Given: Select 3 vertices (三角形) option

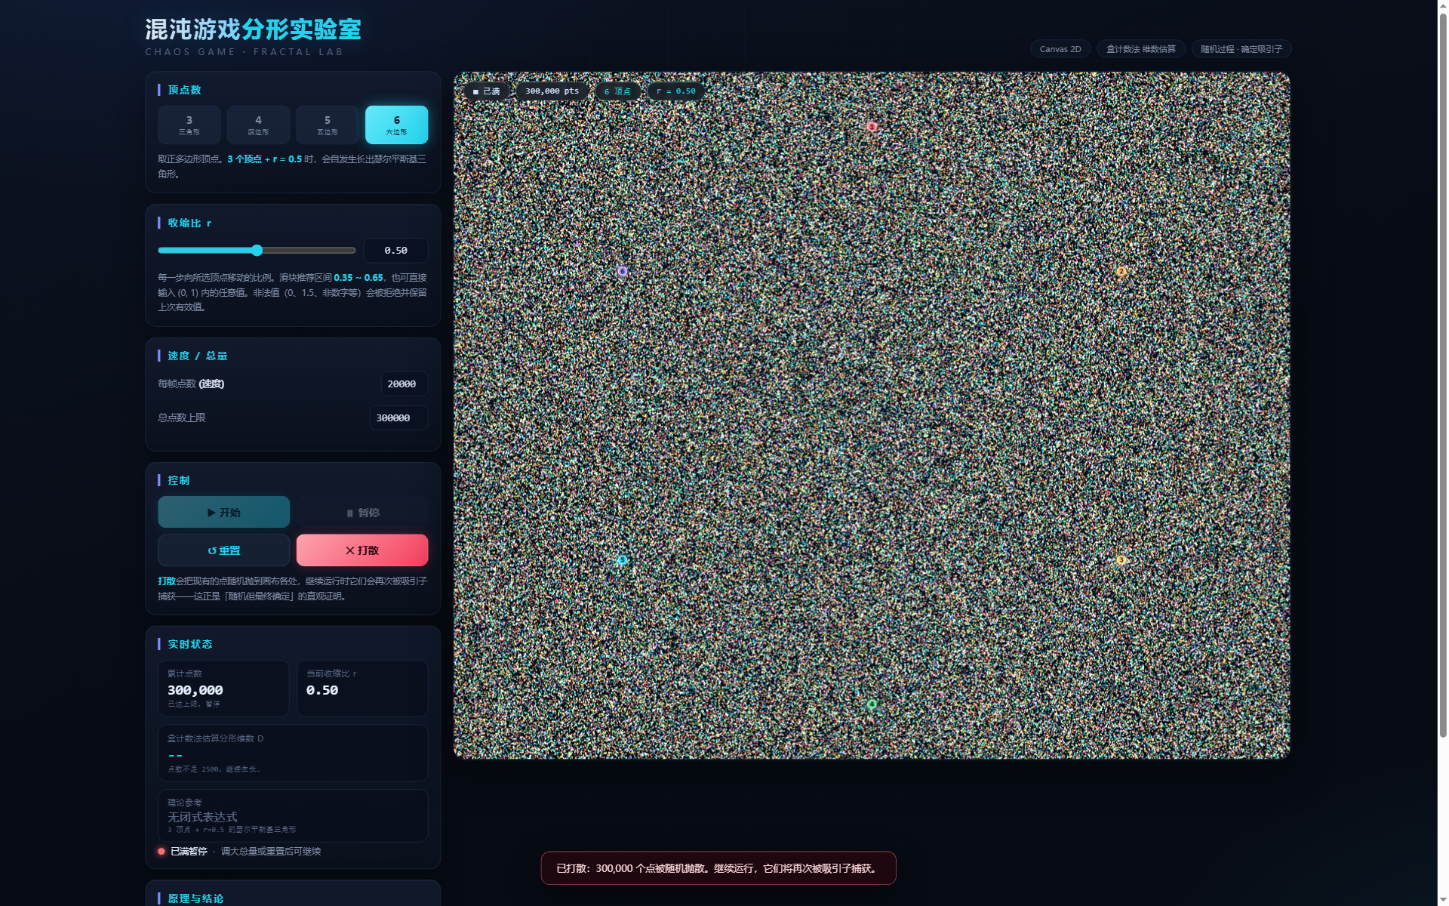Looking at the screenshot, I should coord(189,125).
